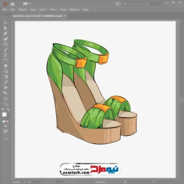Open the Arrange Documents dropdown

coord(27,4)
